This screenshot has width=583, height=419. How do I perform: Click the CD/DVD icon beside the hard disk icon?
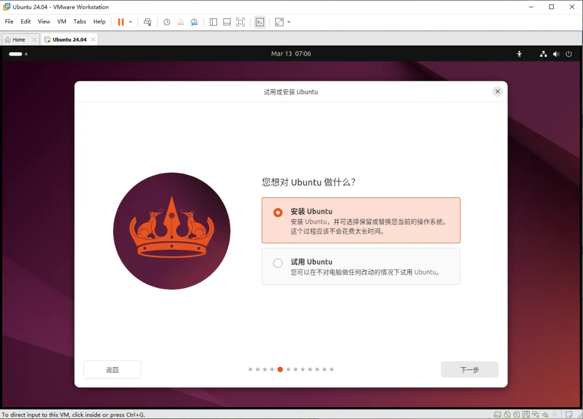507,415
